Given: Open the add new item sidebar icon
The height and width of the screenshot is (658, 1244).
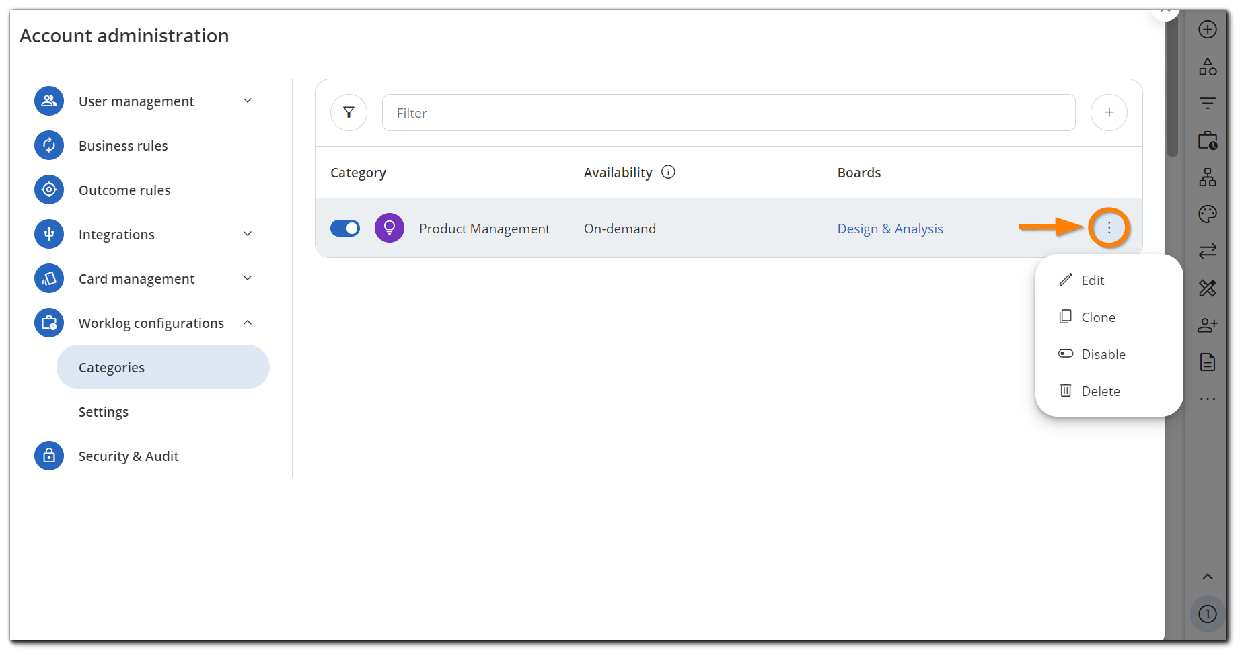Looking at the screenshot, I should point(1208,29).
